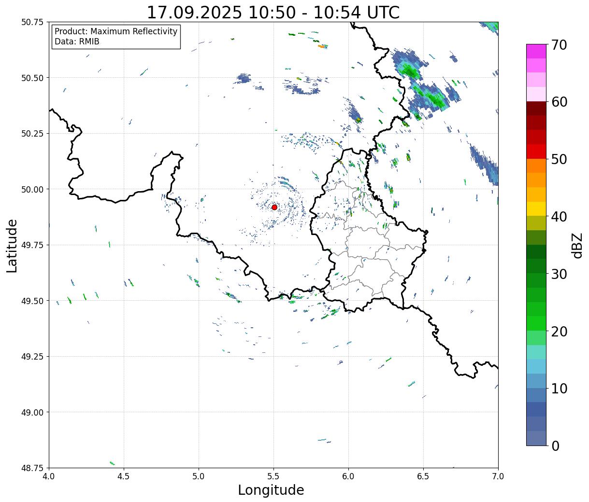Screen dimensions: 589x502
Task: Click the 'Latitude' axis label
Action: pyautogui.click(x=12, y=246)
